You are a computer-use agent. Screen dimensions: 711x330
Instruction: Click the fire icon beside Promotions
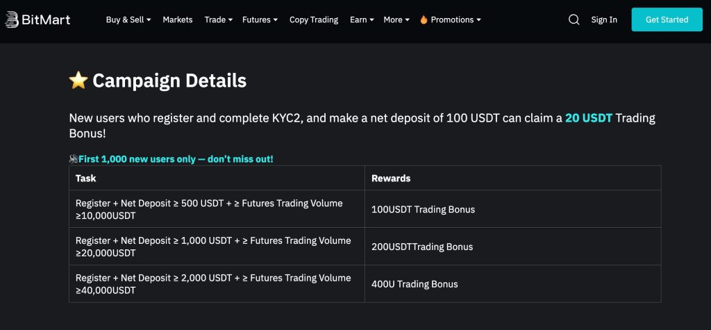click(424, 19)
